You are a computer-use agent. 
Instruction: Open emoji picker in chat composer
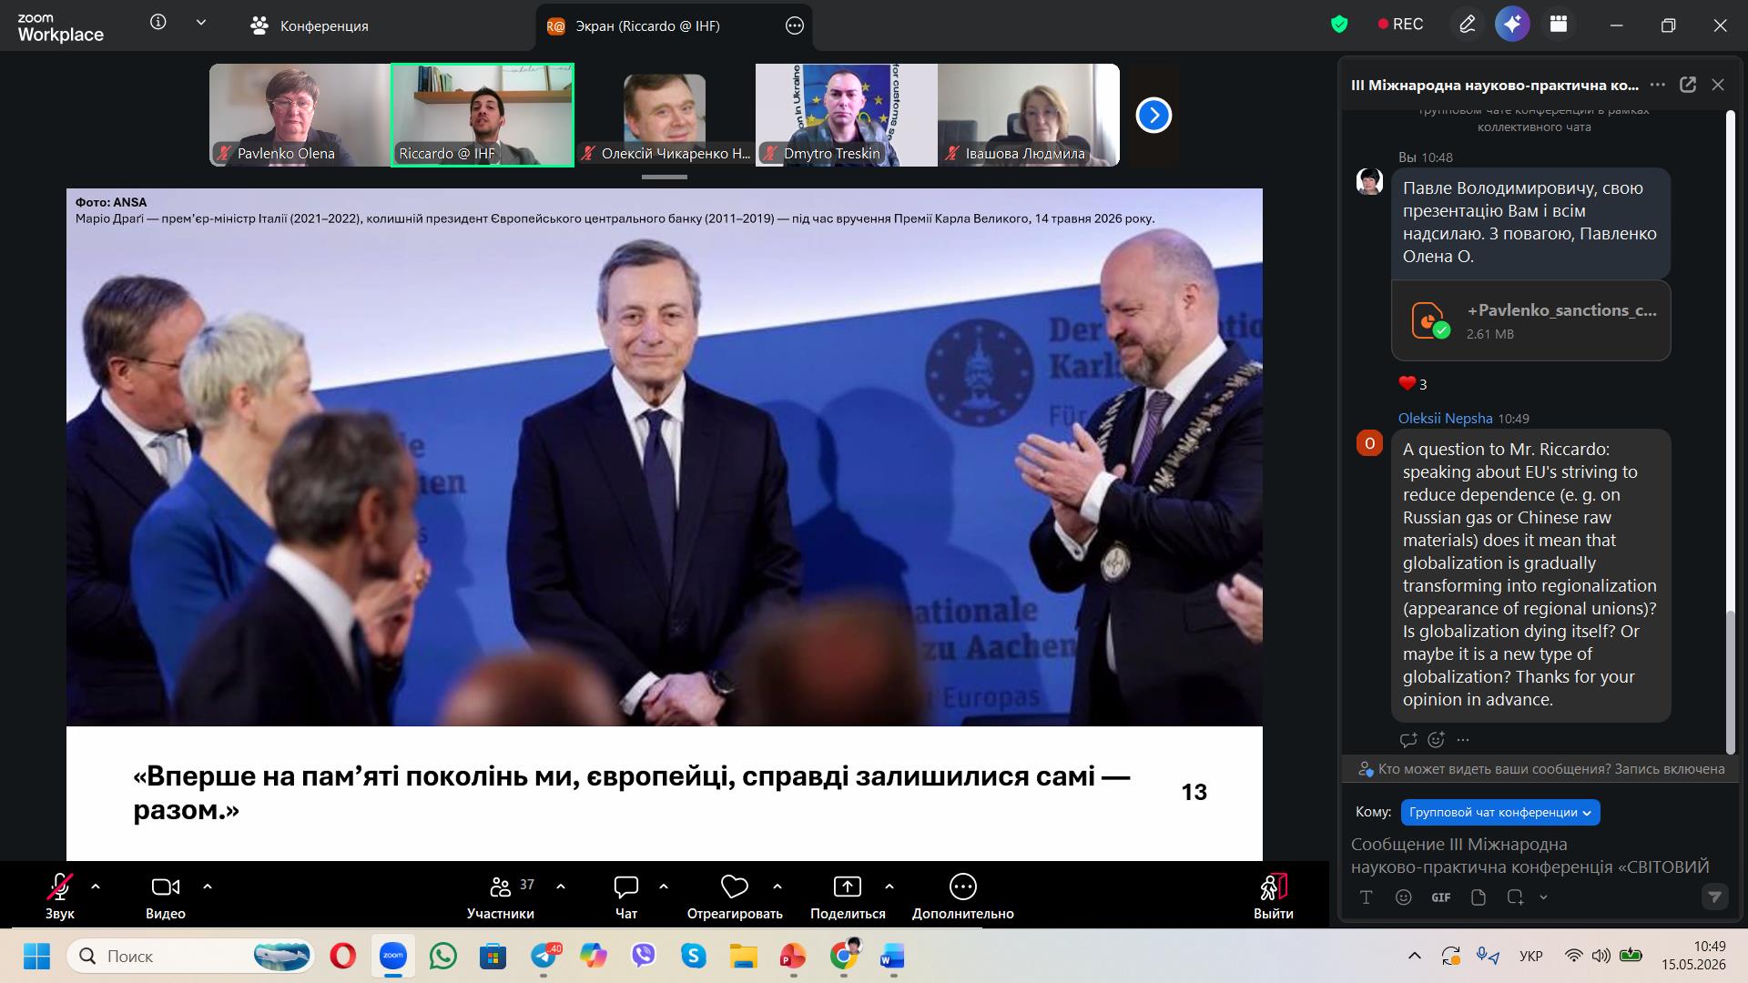coord(1403,897)
